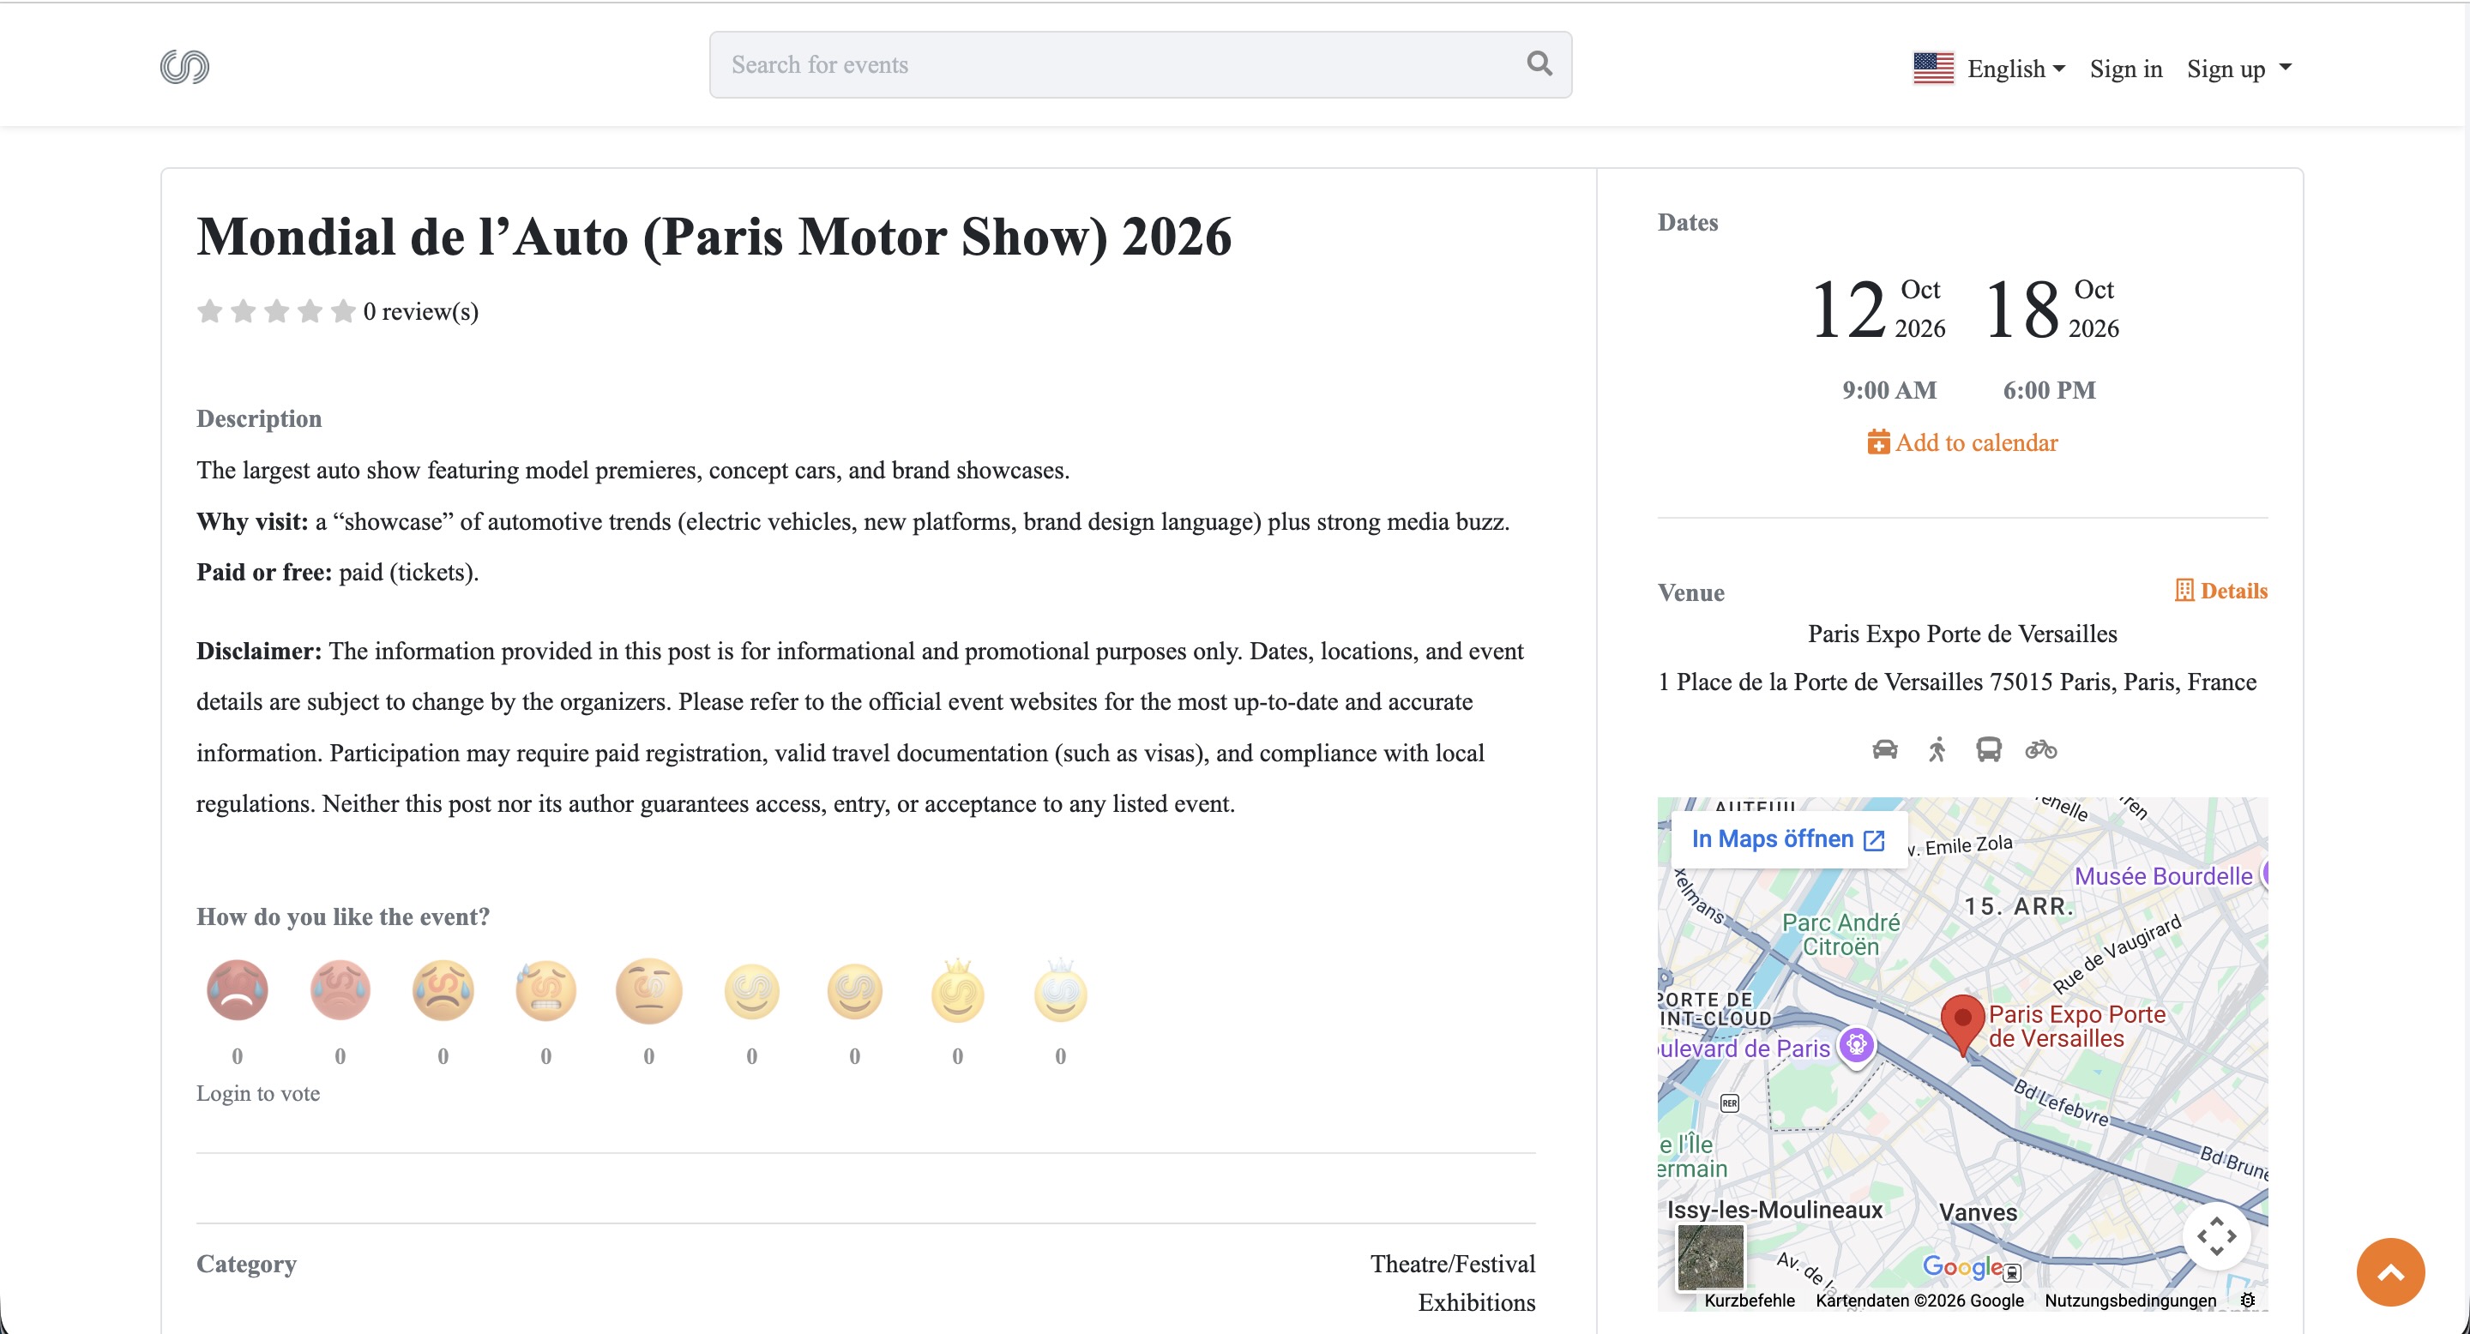Jump to top with the orange arrow button
The image size is (2470, 1334).
pyautogui.click(x=2390, y=1271)
